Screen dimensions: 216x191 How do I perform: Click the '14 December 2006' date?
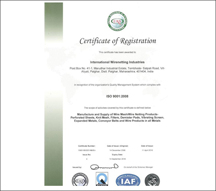(117, 150)
